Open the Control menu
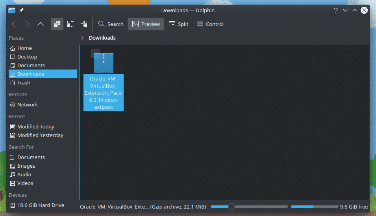 click(210, 24)
